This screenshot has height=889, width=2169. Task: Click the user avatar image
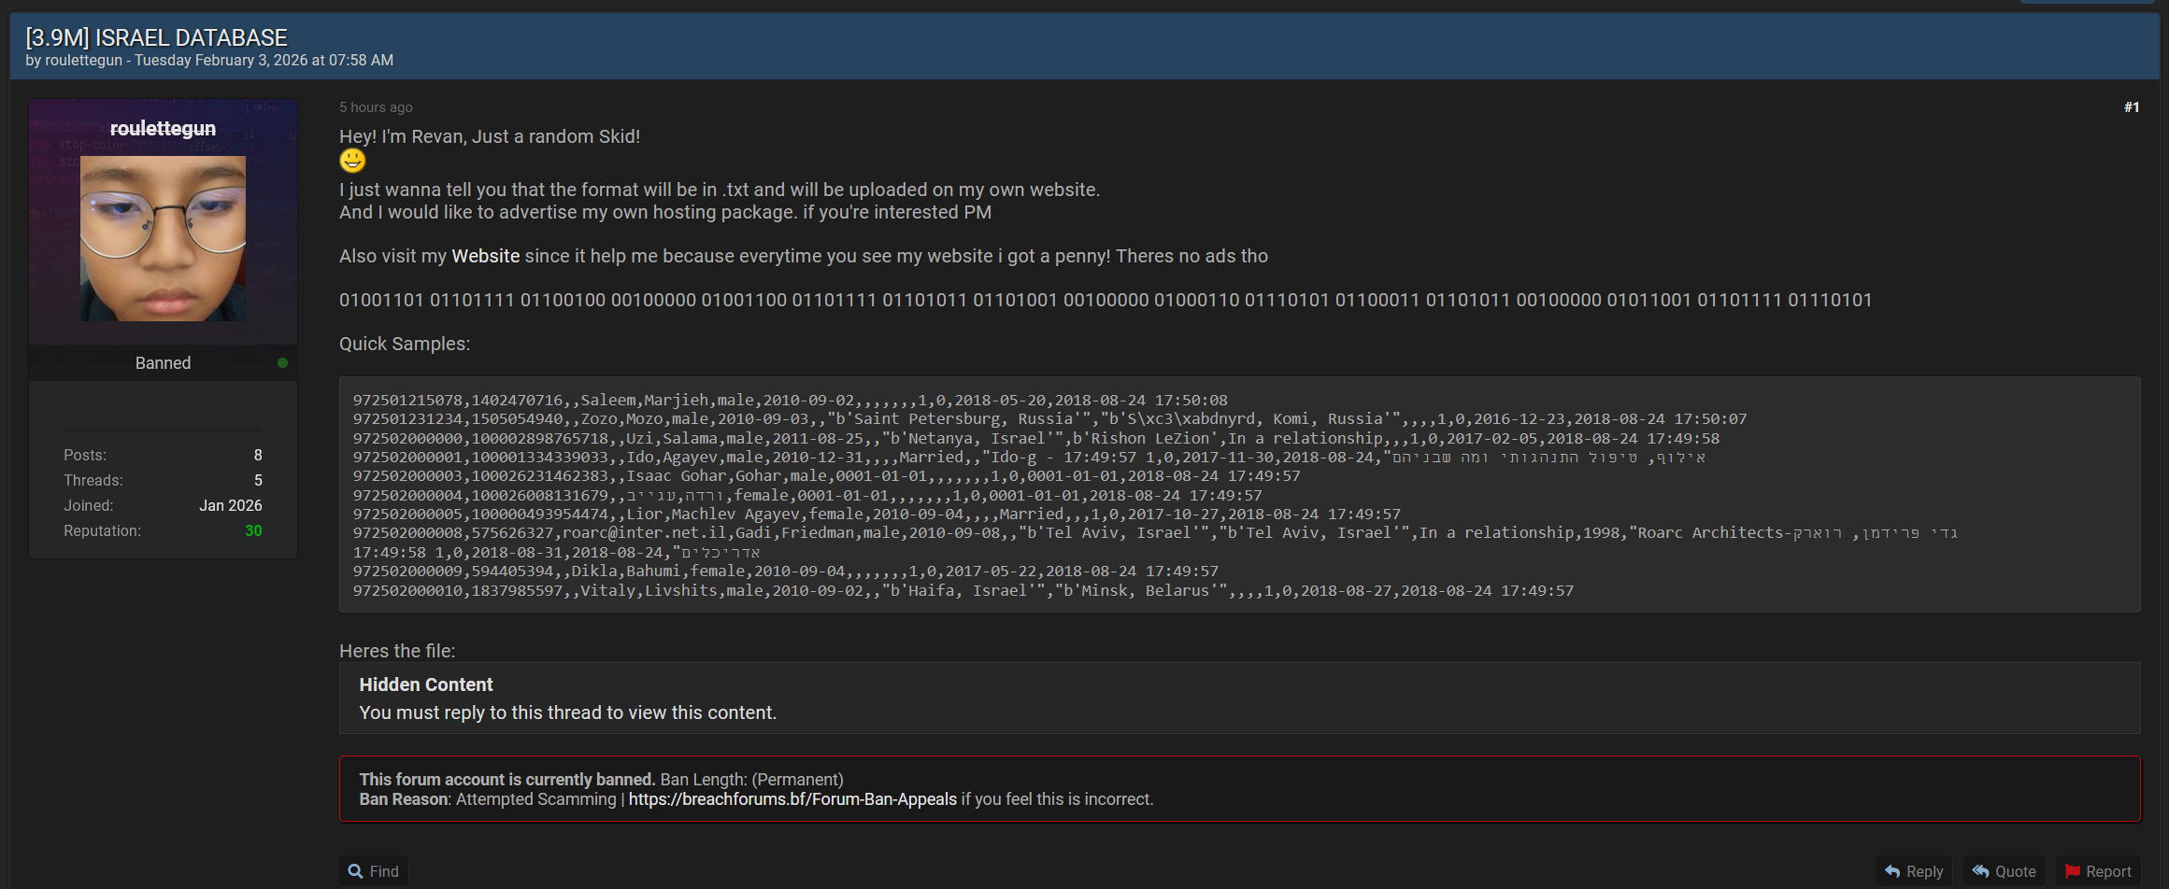click(163, 238)
